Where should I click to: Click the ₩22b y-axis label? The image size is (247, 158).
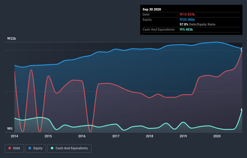click(12, 38)
